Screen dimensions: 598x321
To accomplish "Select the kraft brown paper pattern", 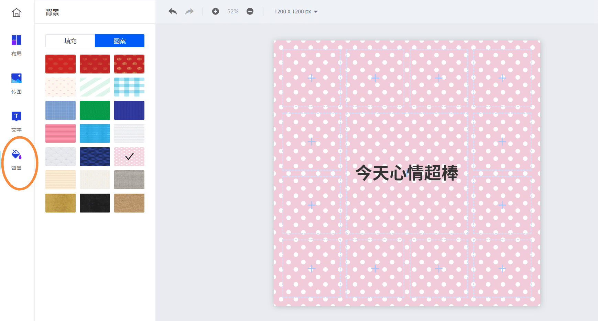I will [x=129, y=203].
